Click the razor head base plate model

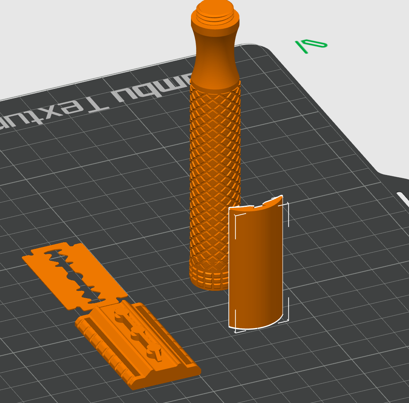138,345
